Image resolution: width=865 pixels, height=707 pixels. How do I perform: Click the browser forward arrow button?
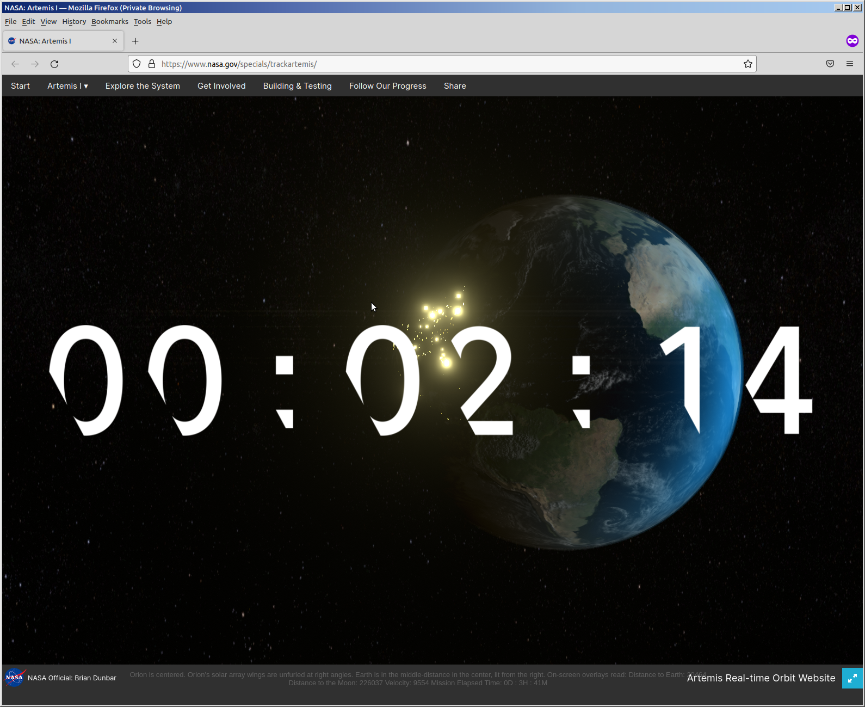click(x=35, y=64)
